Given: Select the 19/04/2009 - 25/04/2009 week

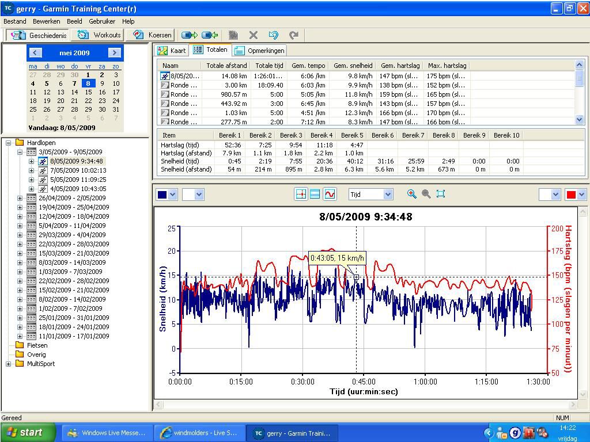Looking at the screenshot, I should [74, 207].
